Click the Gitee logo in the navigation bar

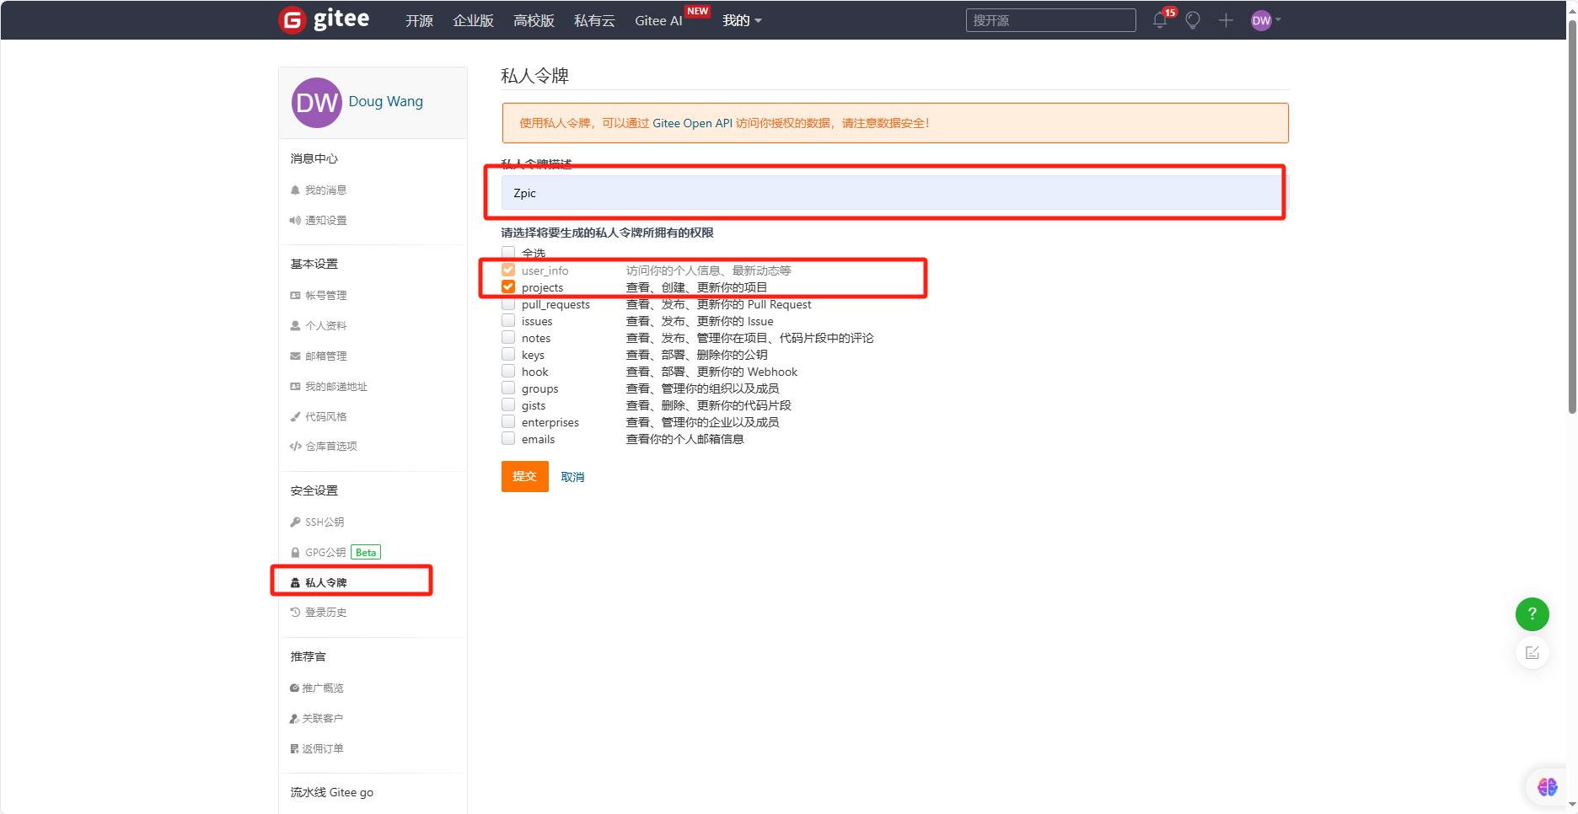click(x=324, y=19)
